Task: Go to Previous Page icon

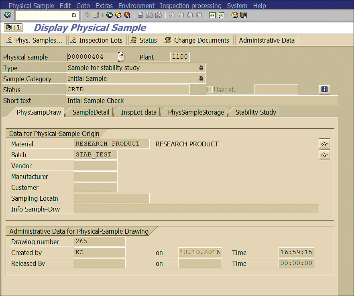Action: click(x=181, y=15)
